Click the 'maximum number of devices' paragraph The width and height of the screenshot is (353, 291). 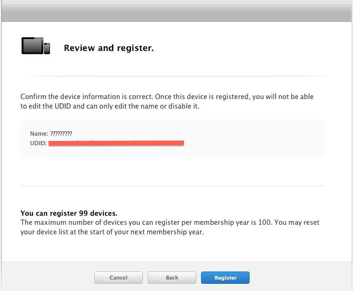[170, 227]
